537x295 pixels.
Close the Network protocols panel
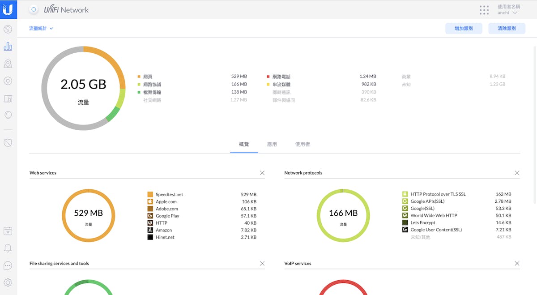517,173
